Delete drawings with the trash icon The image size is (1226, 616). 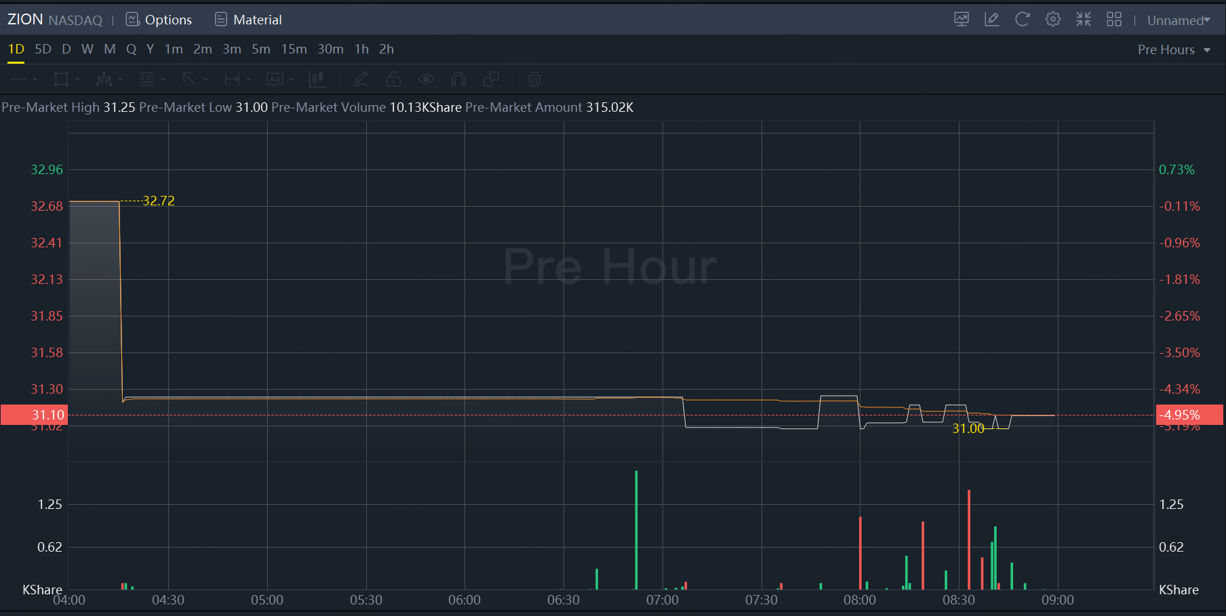[x=534, y=80]
